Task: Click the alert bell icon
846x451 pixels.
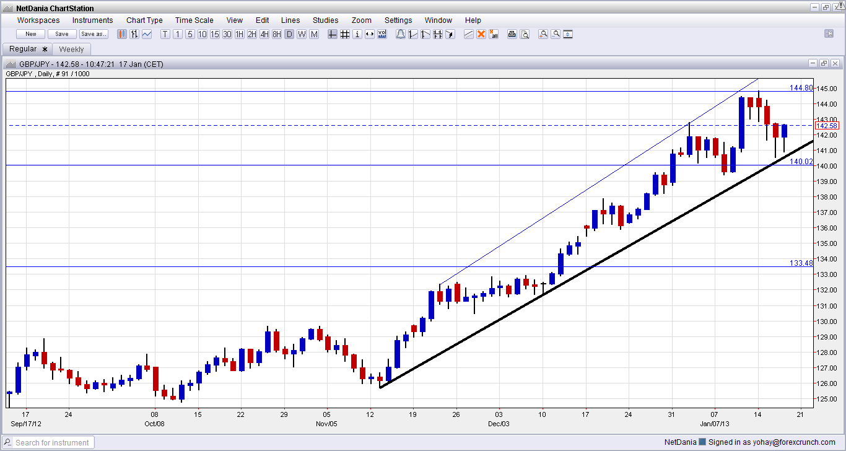Action: tap(401, 34)
